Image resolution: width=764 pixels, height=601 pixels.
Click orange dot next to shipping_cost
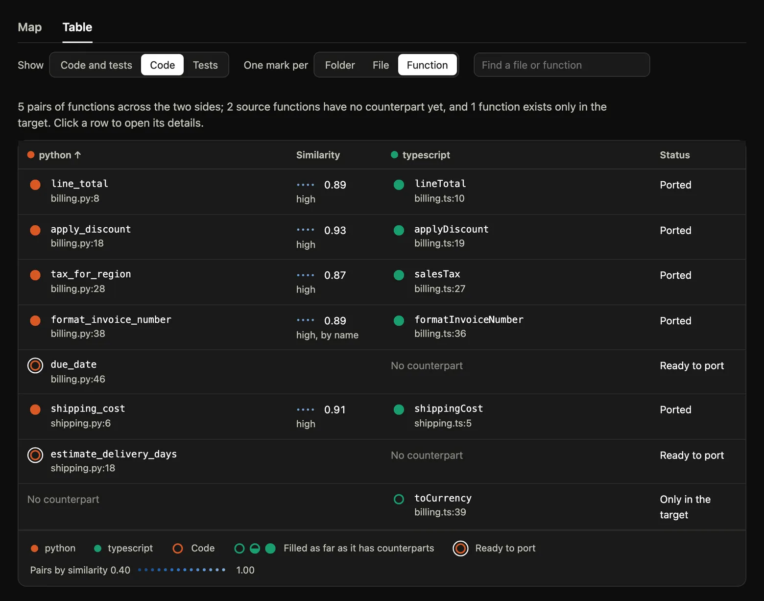click(x=35, y=409)
